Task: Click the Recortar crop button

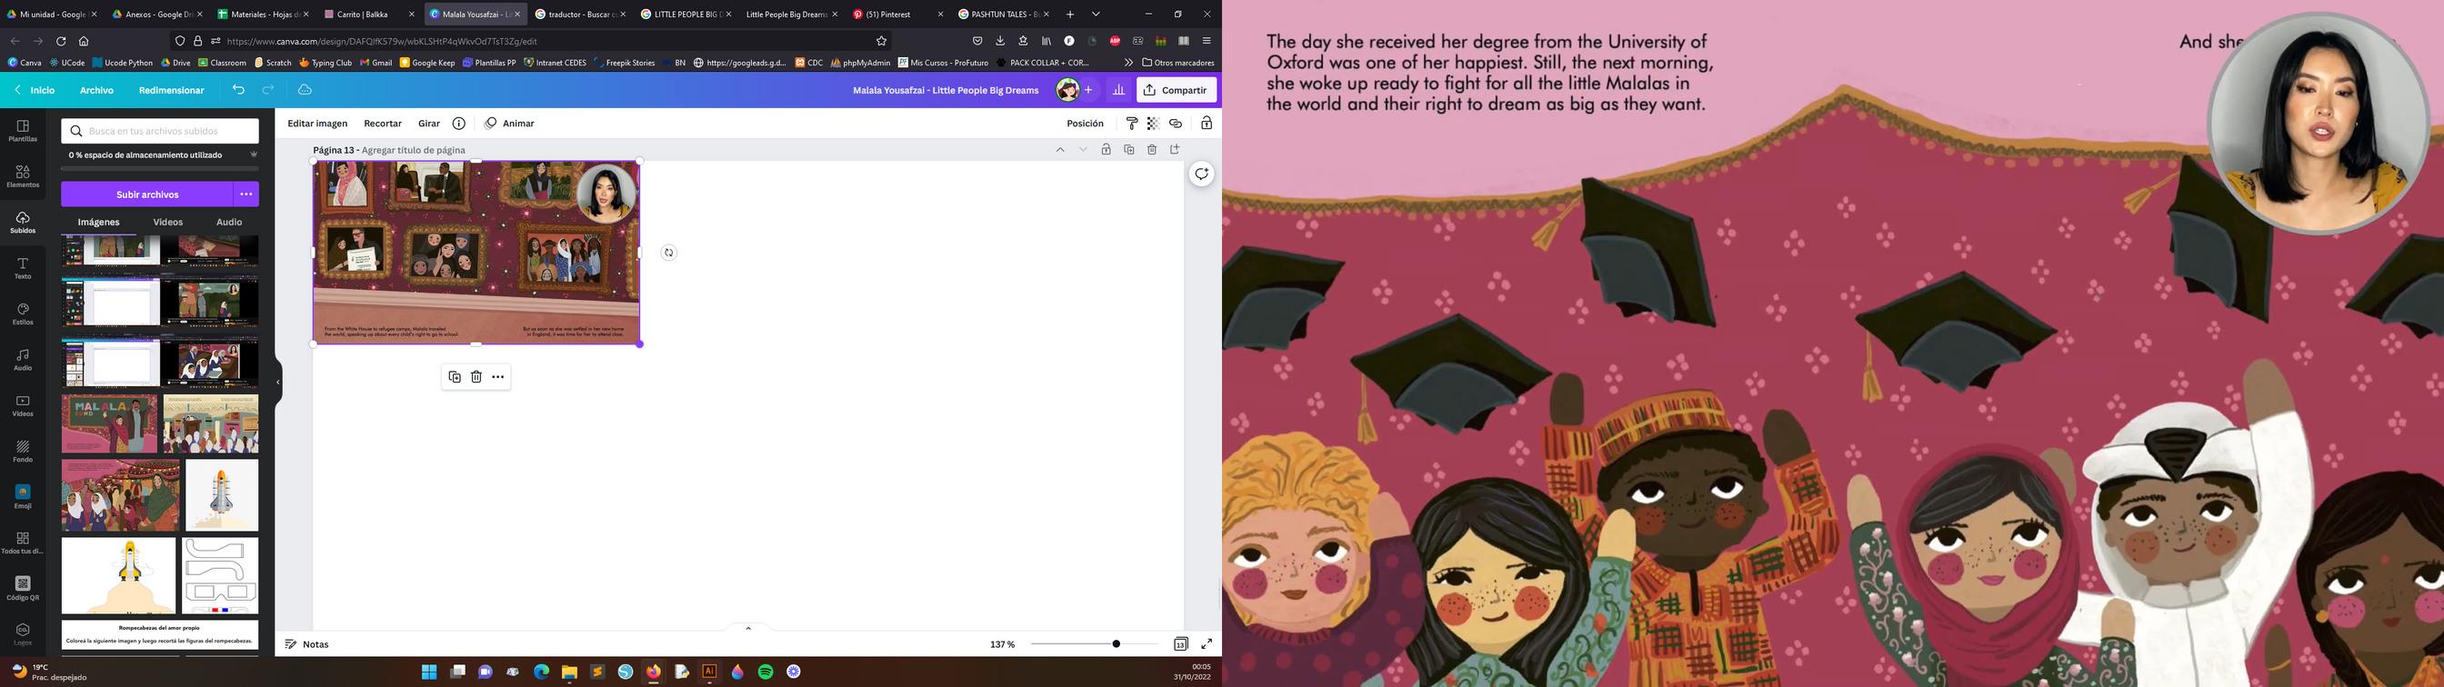Action: coord(383,124)
